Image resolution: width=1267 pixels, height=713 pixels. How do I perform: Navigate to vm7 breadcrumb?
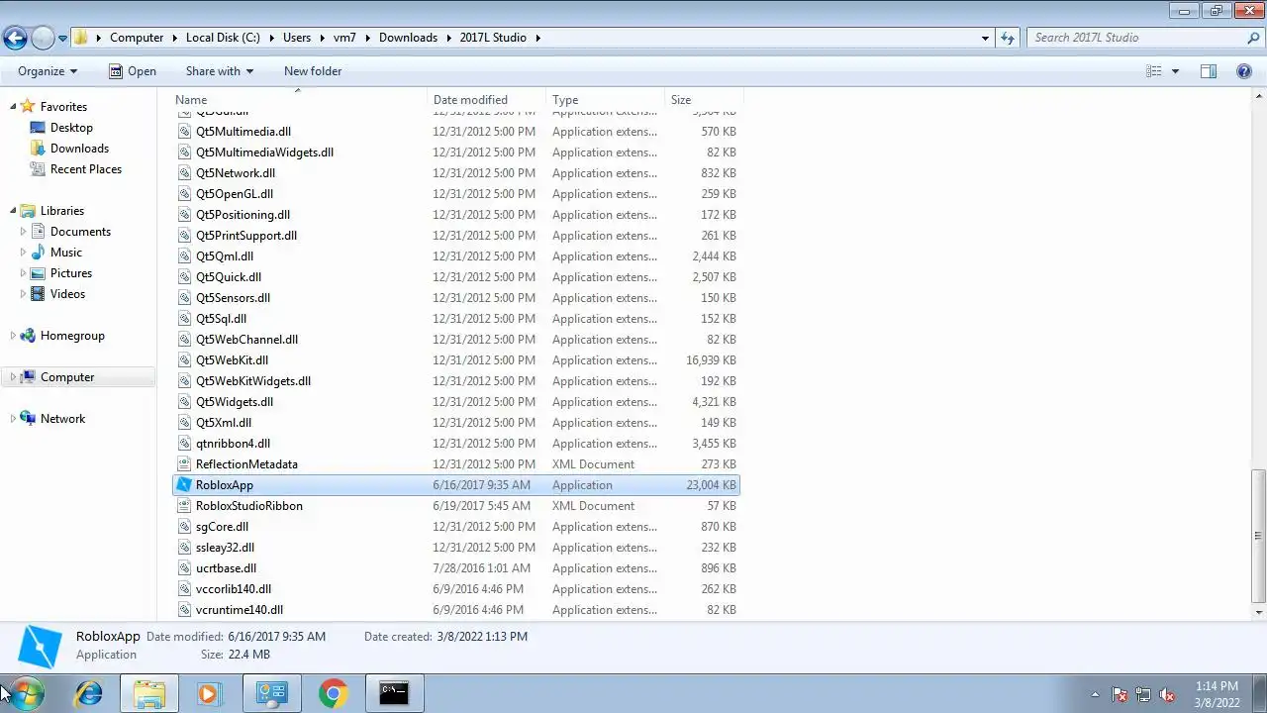344,38
